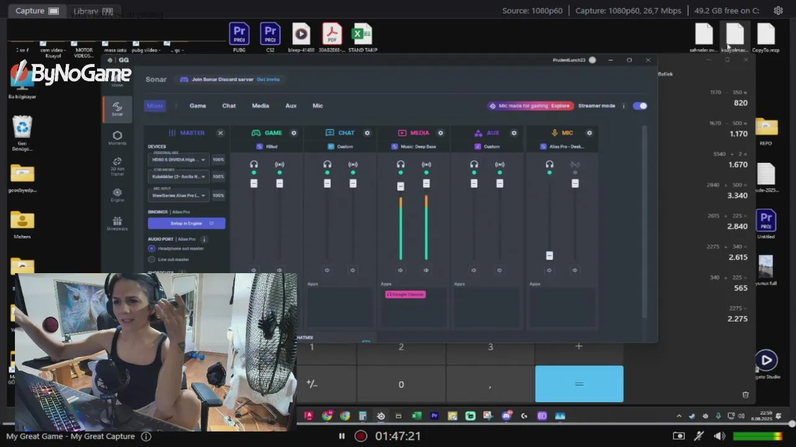This screenshot has height=447, width=796.
Task: Toggle MIC stream grey dot
Action: [575, 173]
